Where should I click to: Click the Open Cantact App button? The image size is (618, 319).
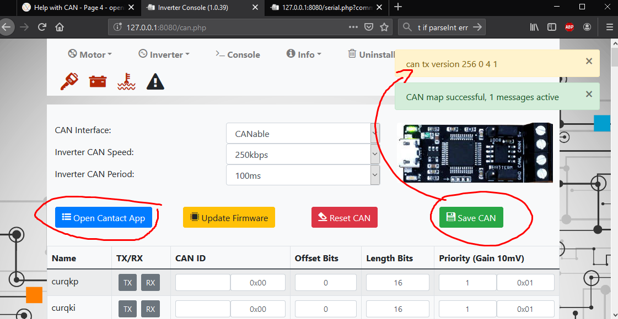click(x=104, y=218)
